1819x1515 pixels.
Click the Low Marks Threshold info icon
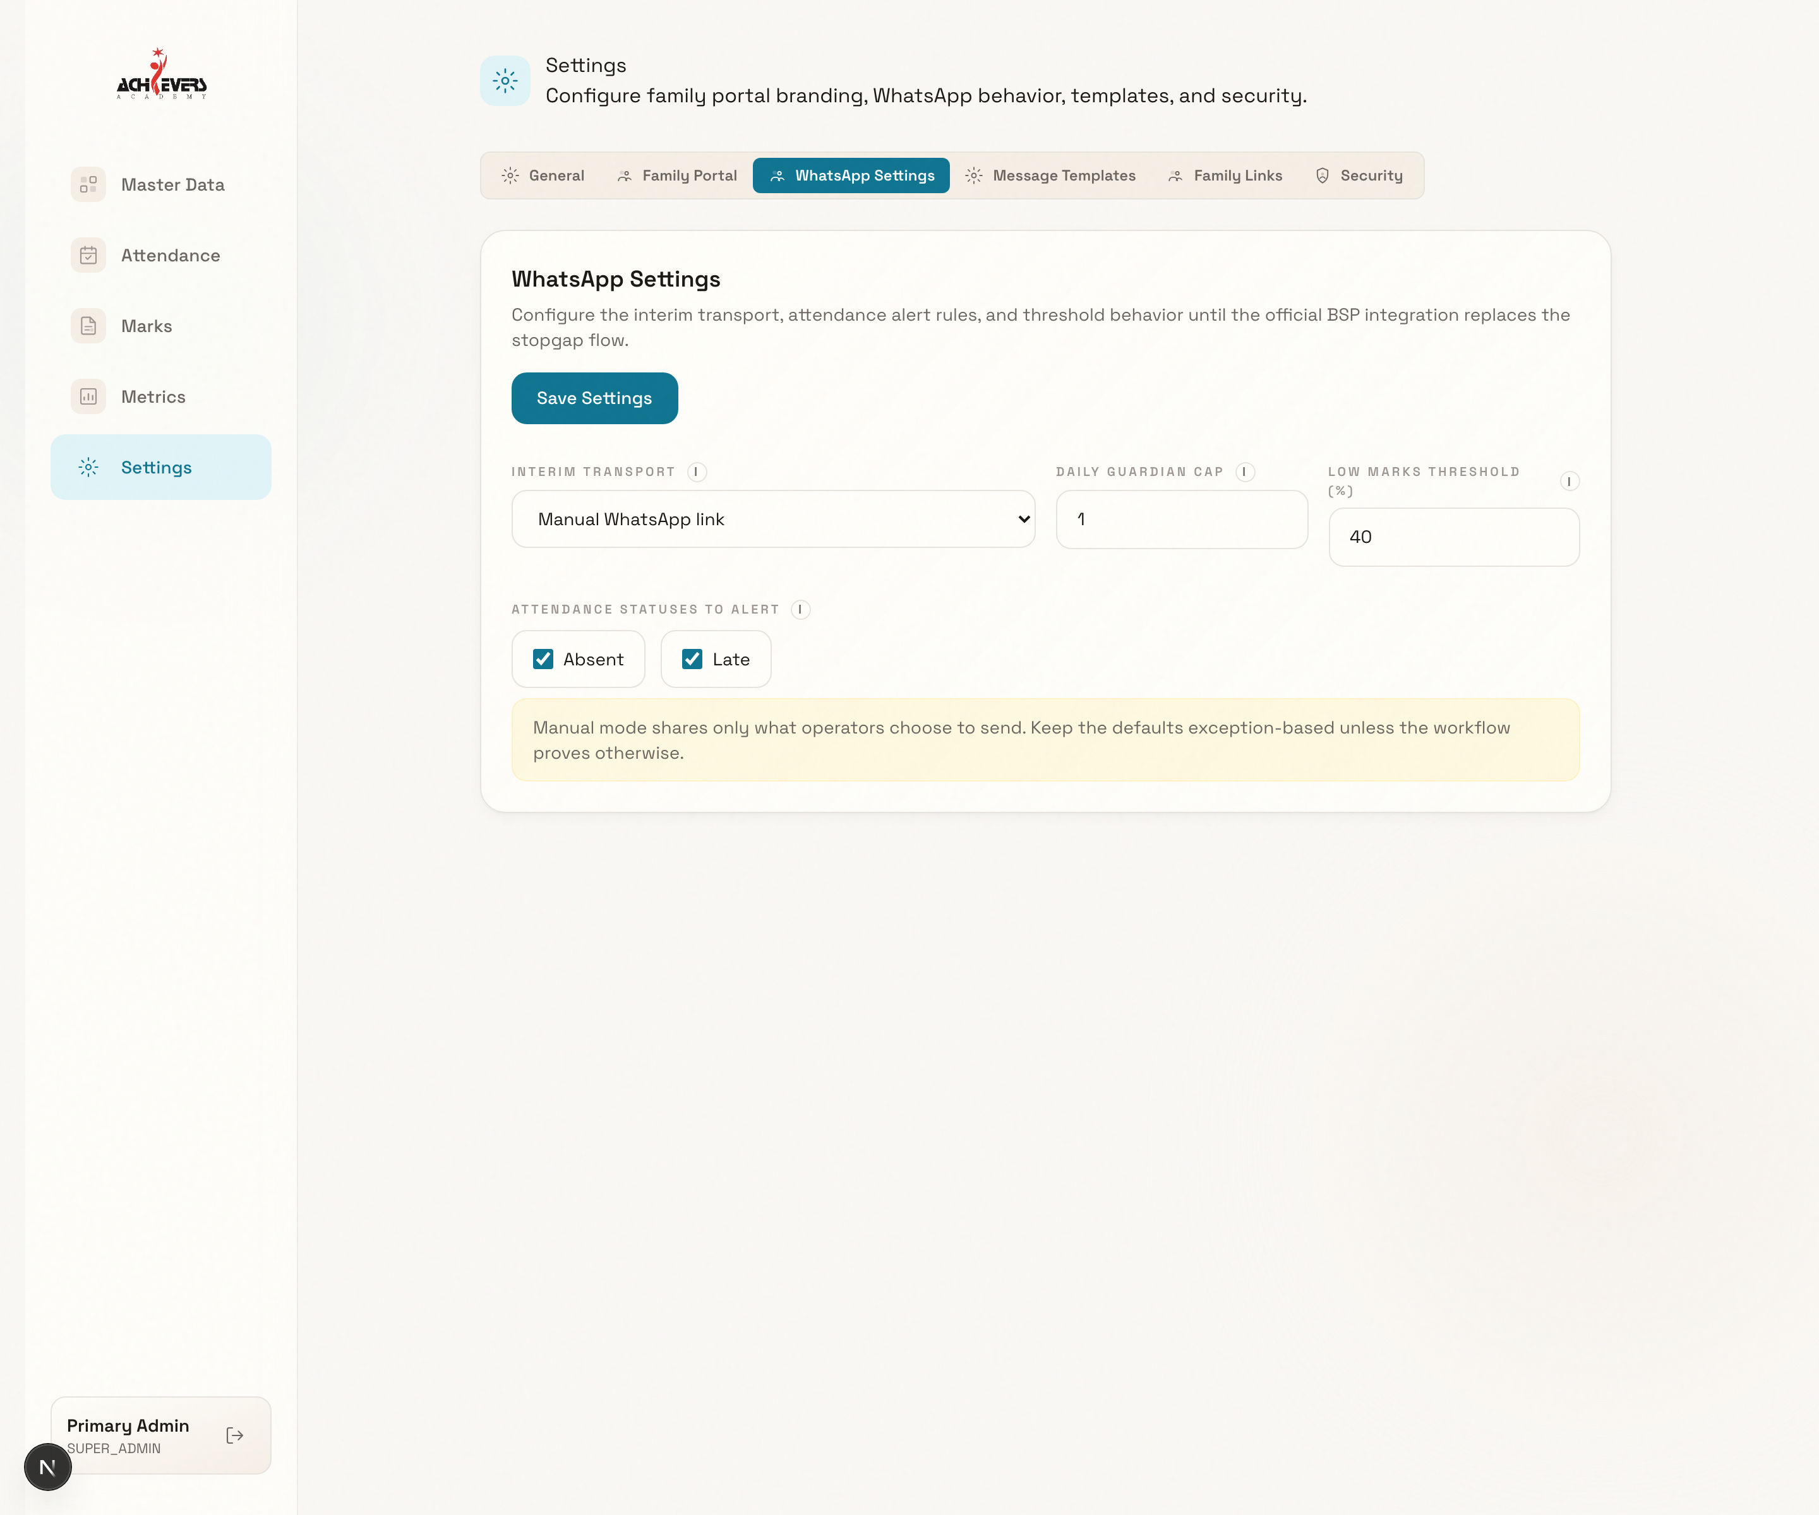[x=1569, y=482]
